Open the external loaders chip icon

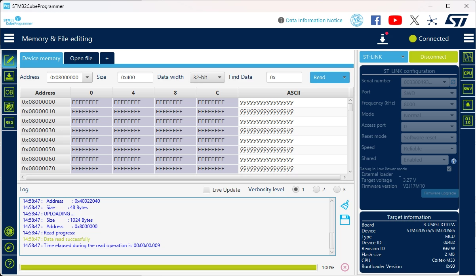(9, 232)
